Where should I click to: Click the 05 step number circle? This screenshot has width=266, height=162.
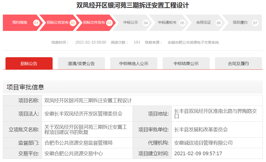click(182, 23)
